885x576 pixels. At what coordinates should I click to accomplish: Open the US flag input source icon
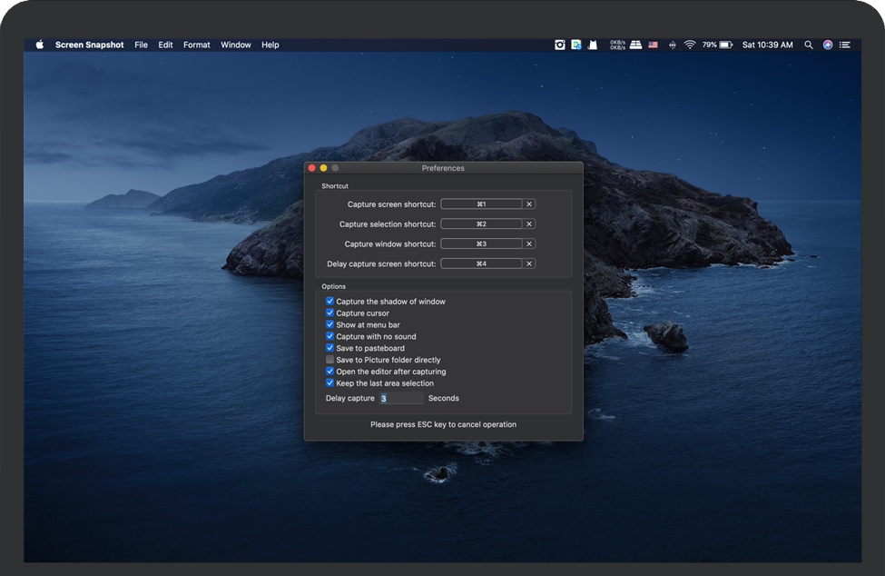(x=652, y=44)
